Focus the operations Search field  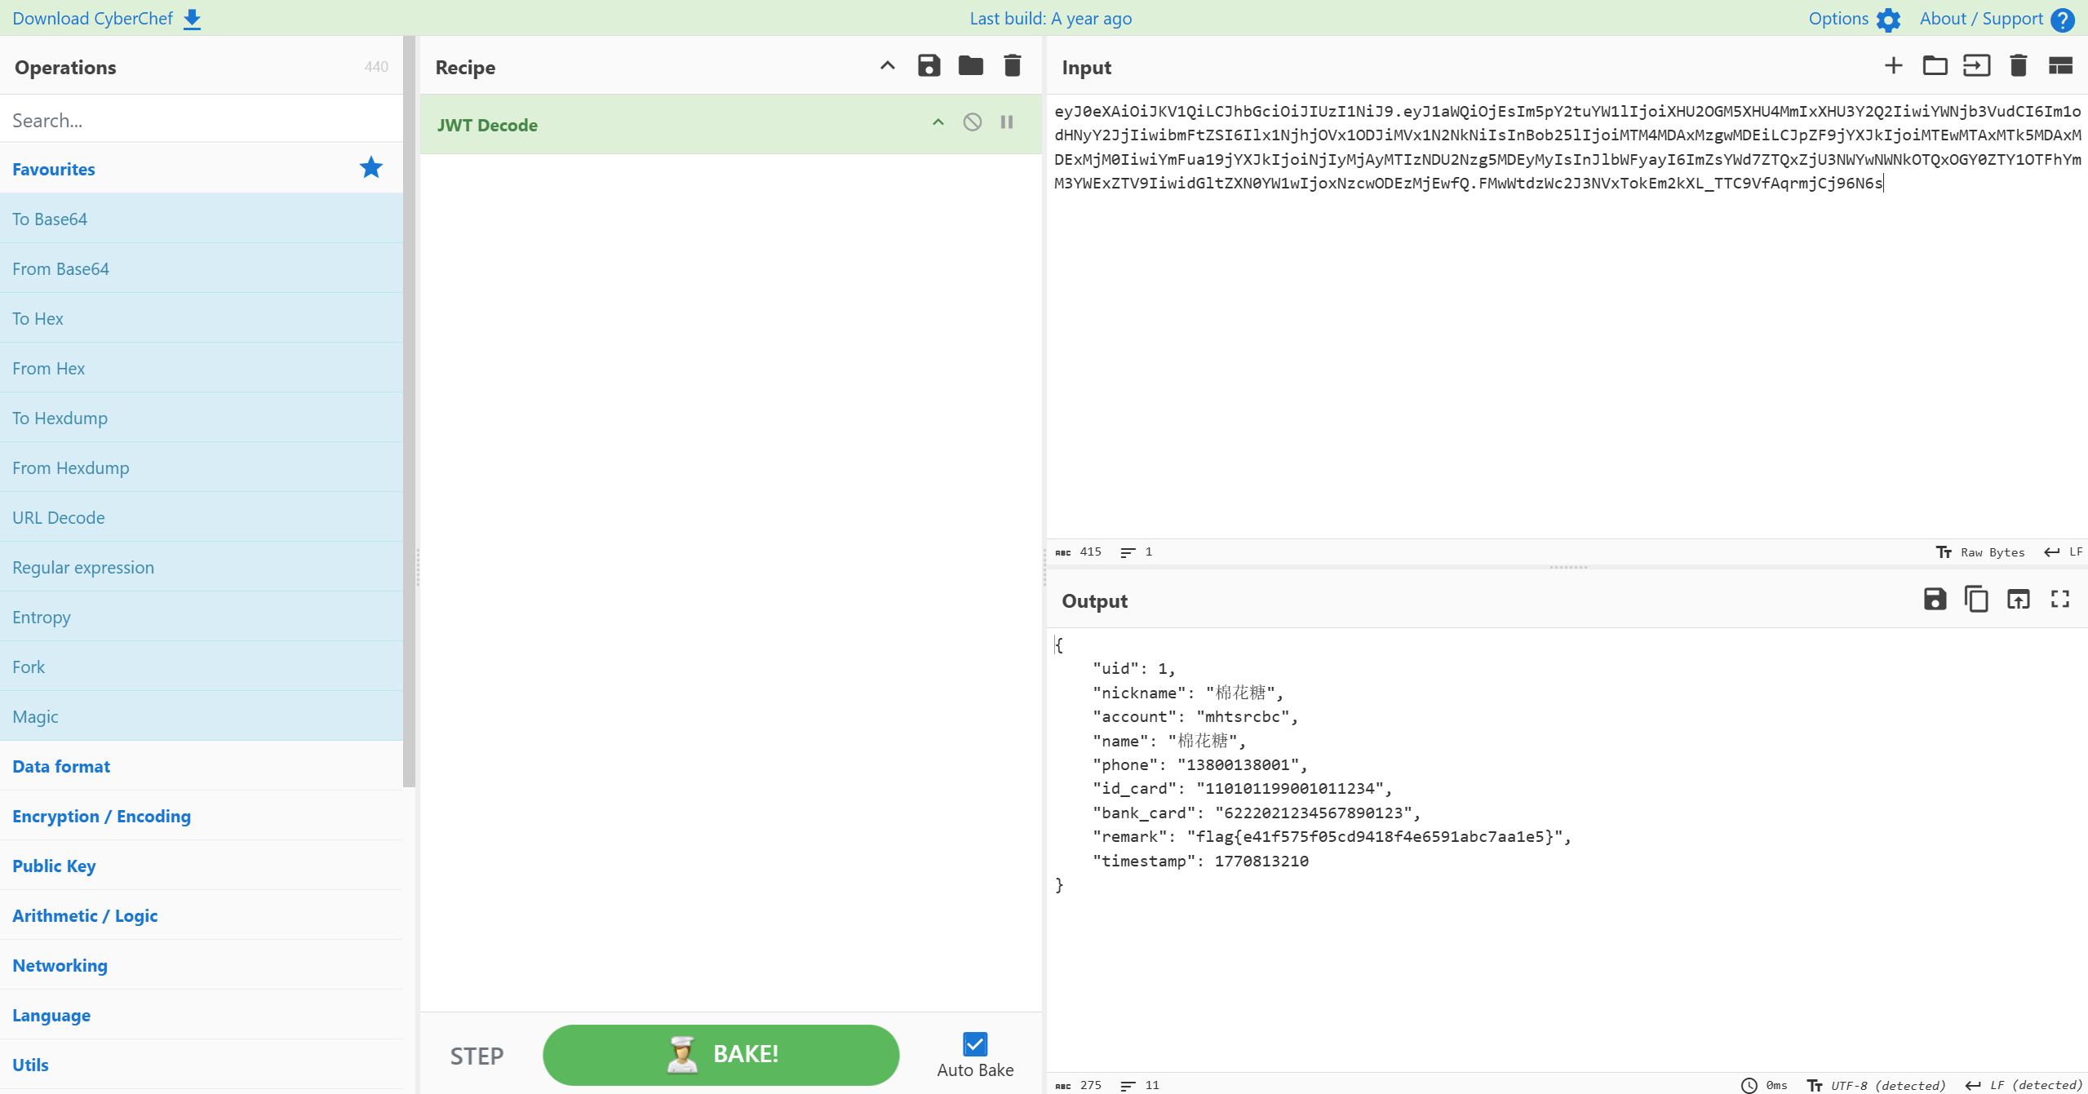point(202,120)
